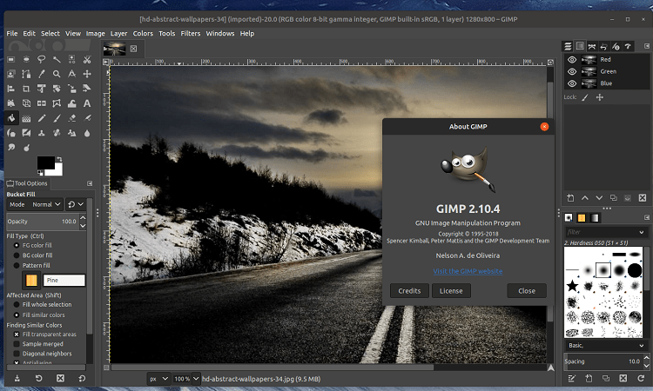Open the px units dropdown
The image size is (653, 391).
[158, 379]
